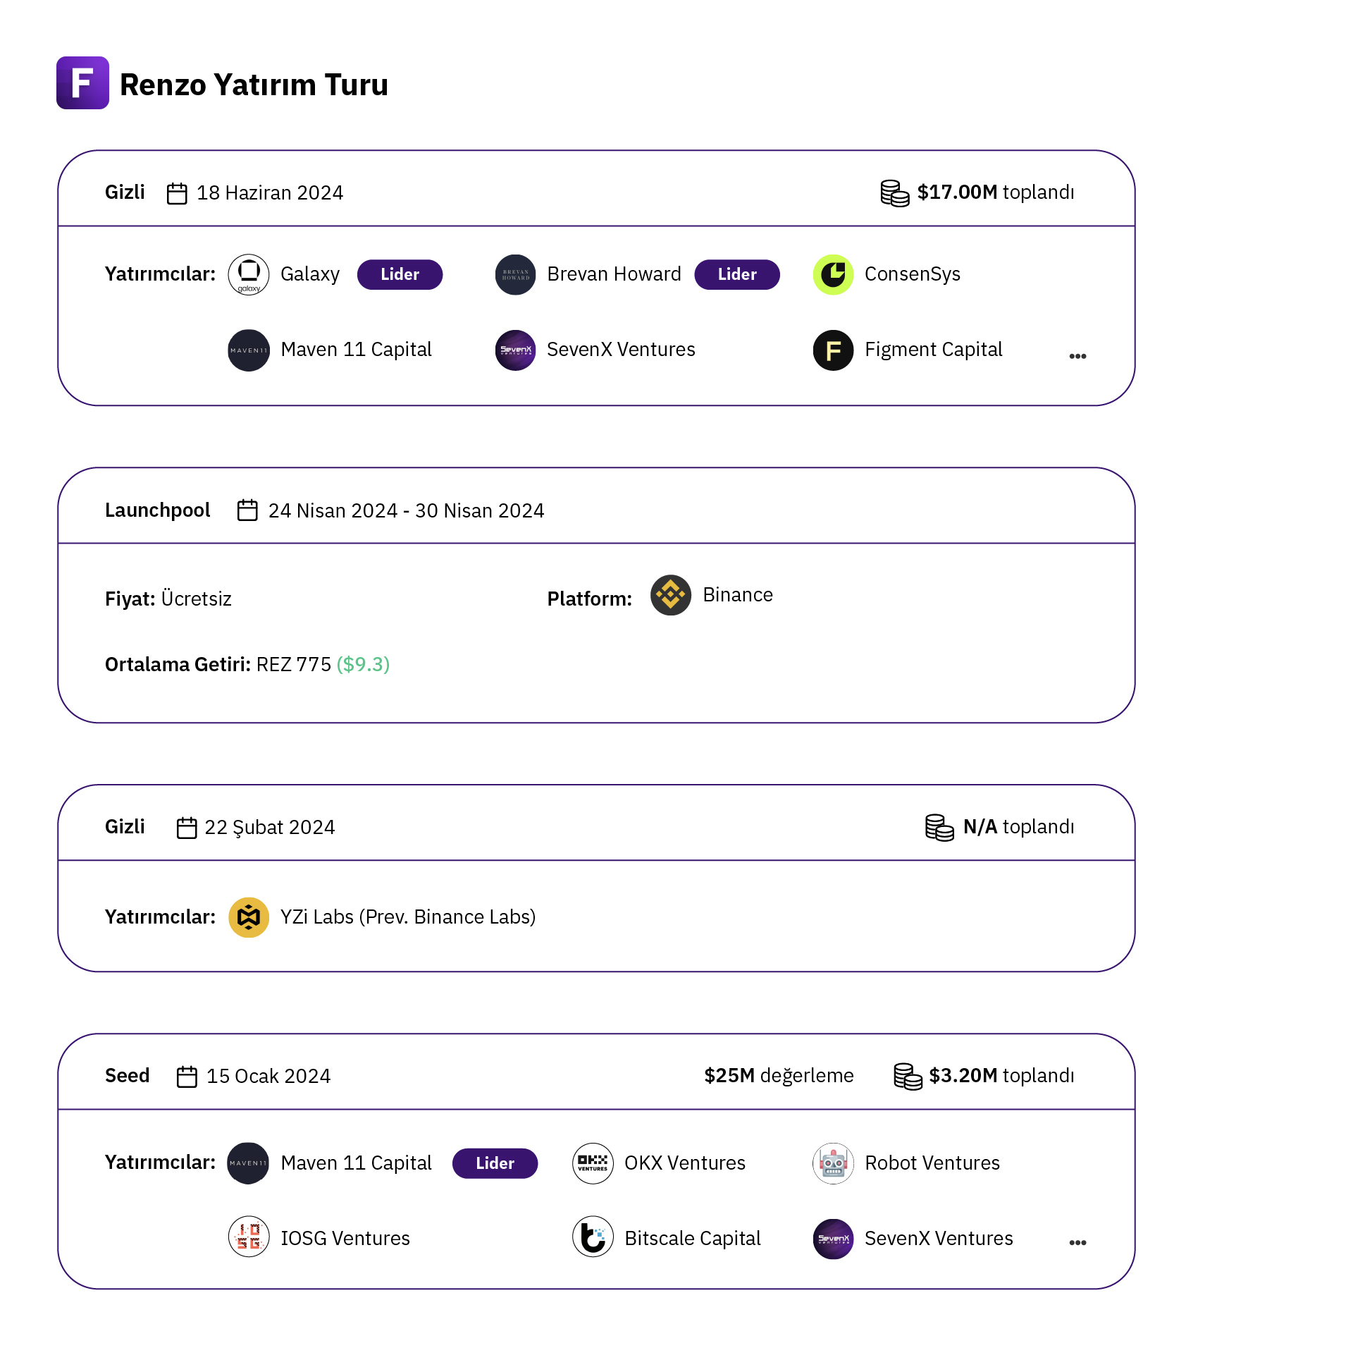This screenshot has height=1348, width=1353.
Task: Click the purple F logo icon
Action: click(82, 83)
